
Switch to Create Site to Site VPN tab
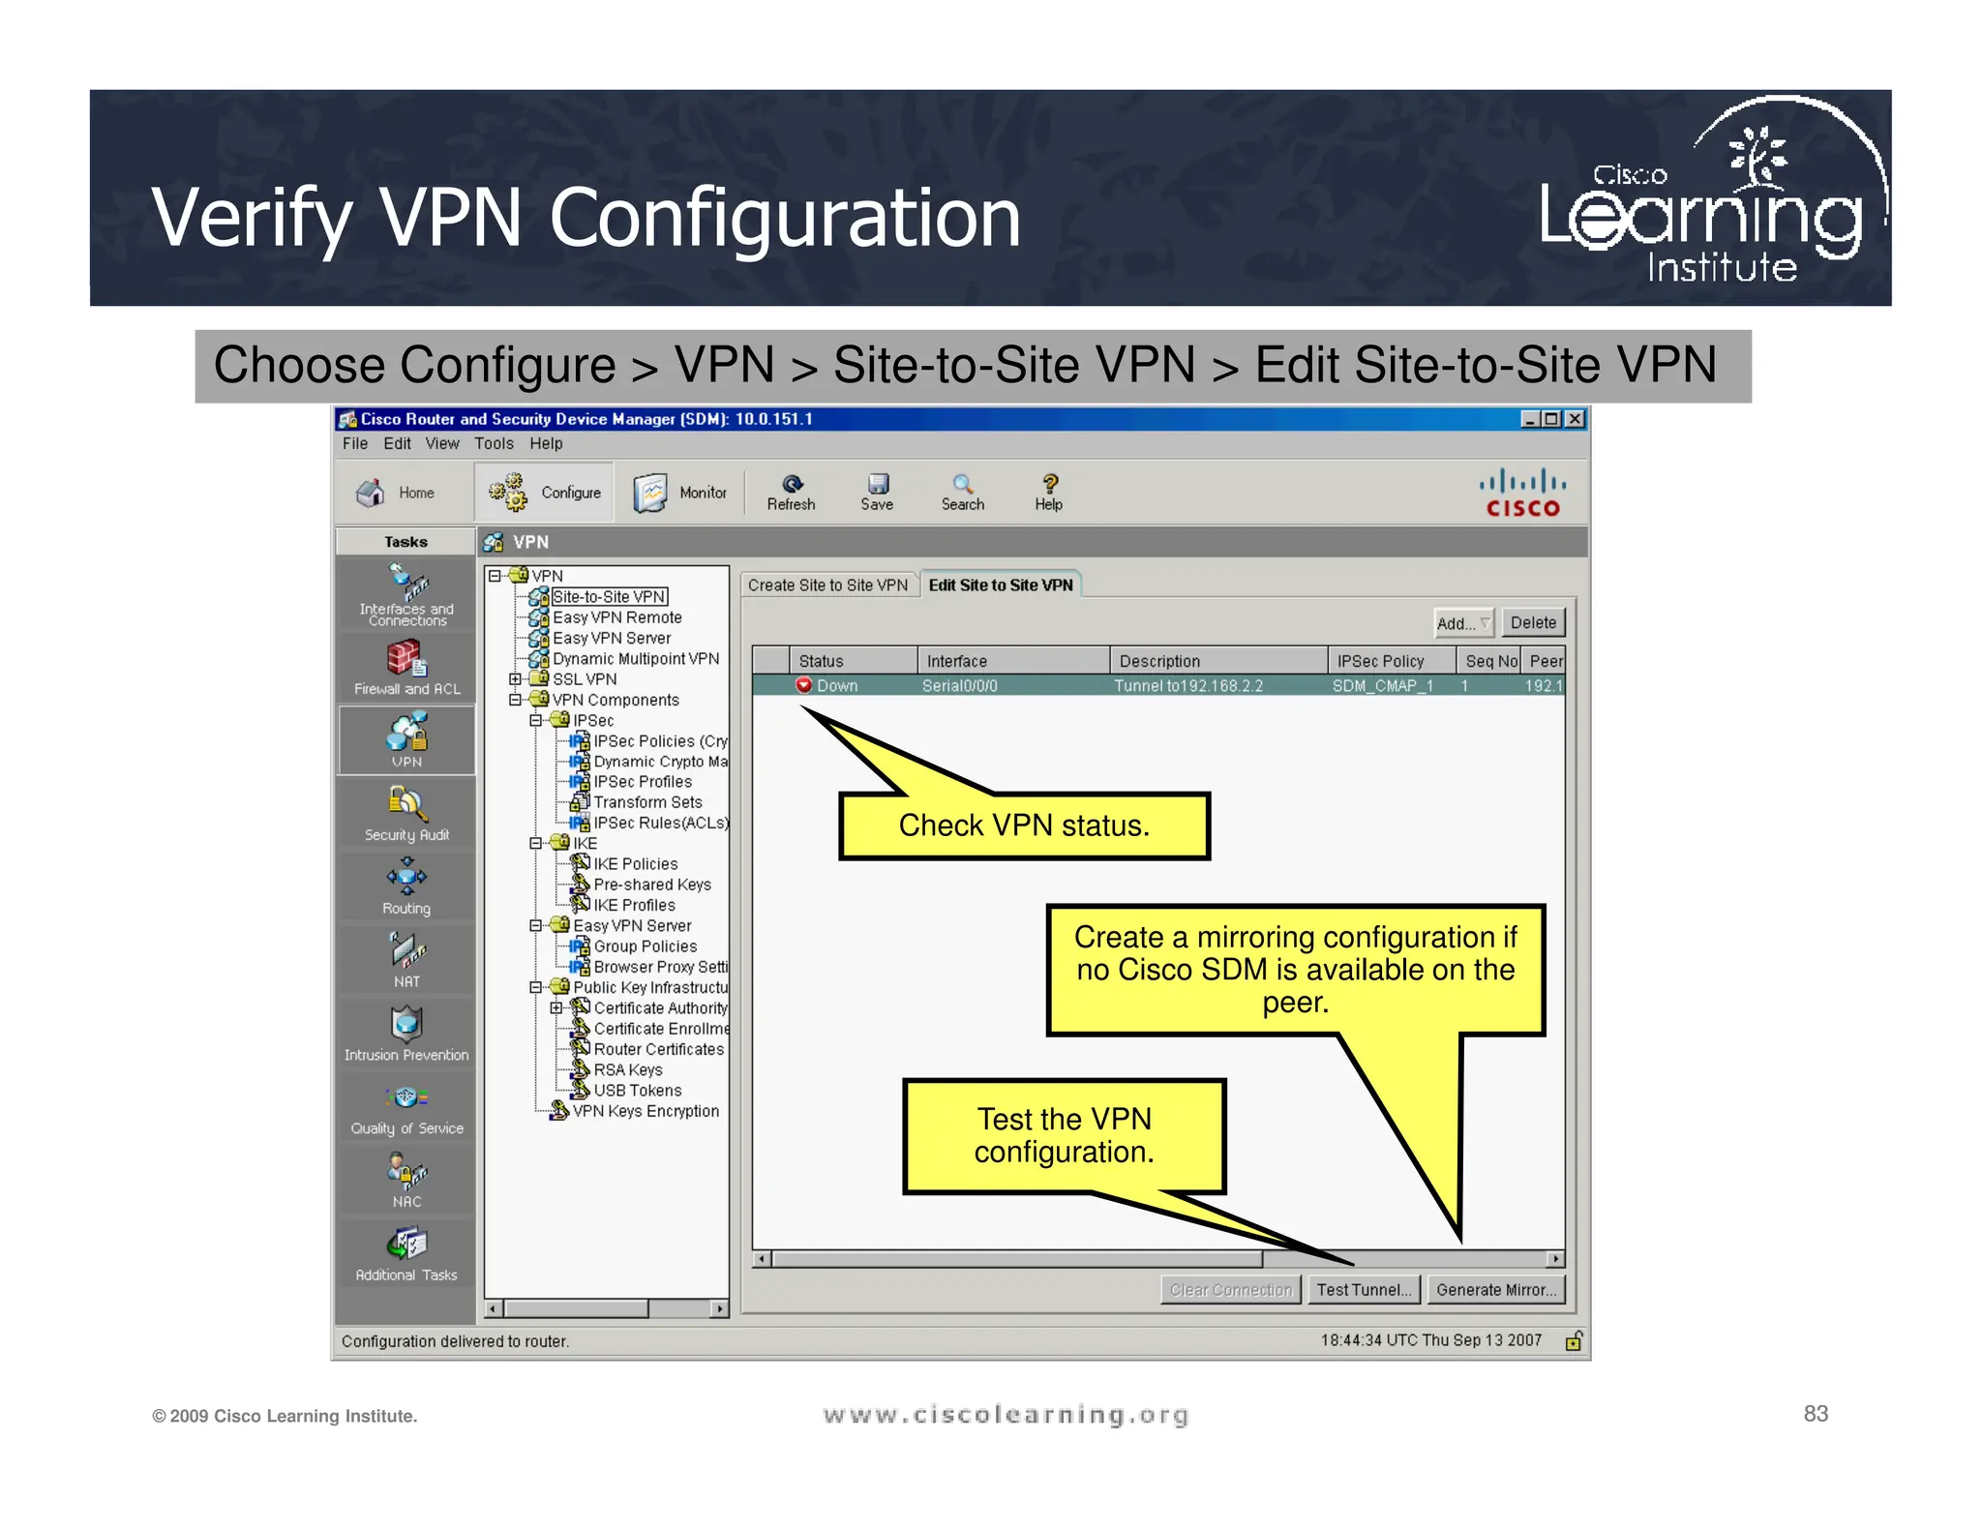(828, 585)
